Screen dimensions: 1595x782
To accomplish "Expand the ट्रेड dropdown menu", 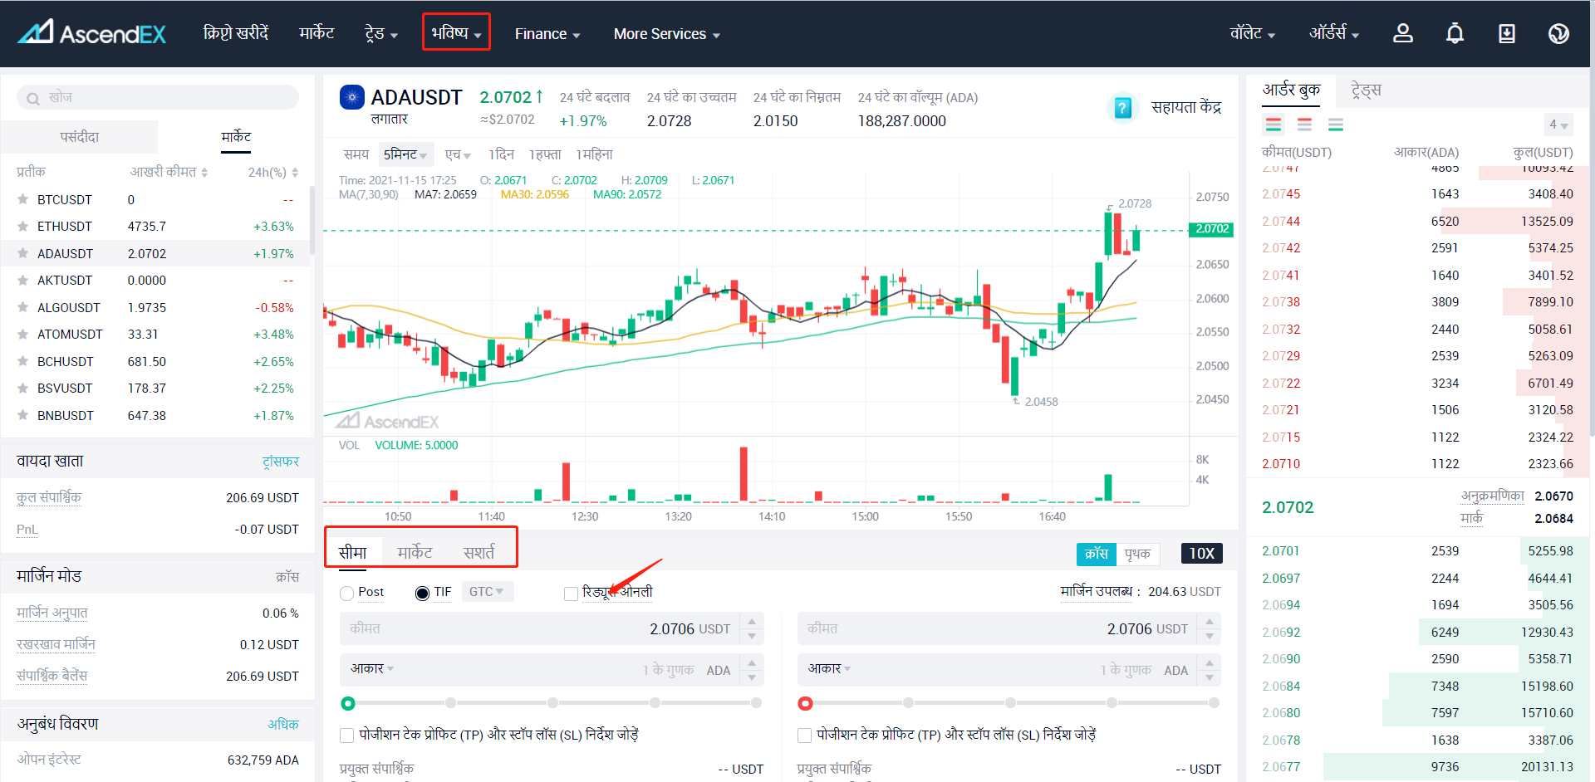I will (x=381, y=33).
